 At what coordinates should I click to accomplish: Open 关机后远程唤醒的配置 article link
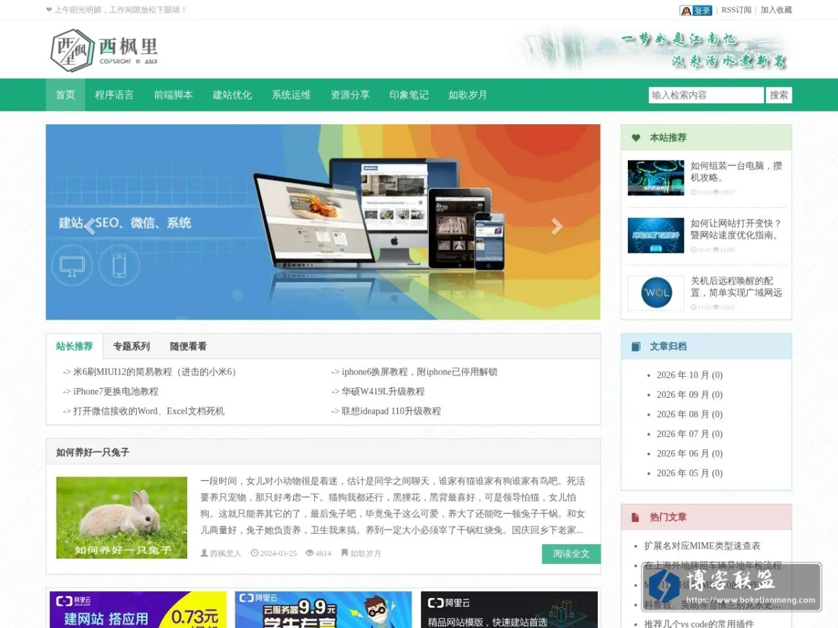[x=737, y=287]
